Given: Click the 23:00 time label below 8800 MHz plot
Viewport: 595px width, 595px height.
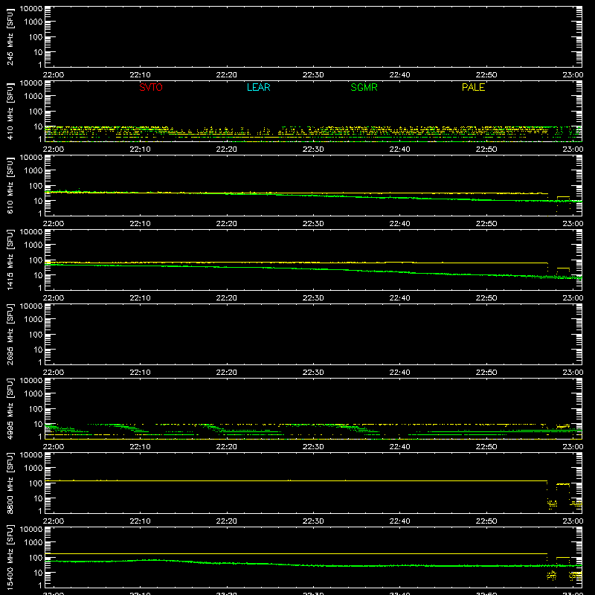Looking at the screenshot, I should [x=573, y=521].
